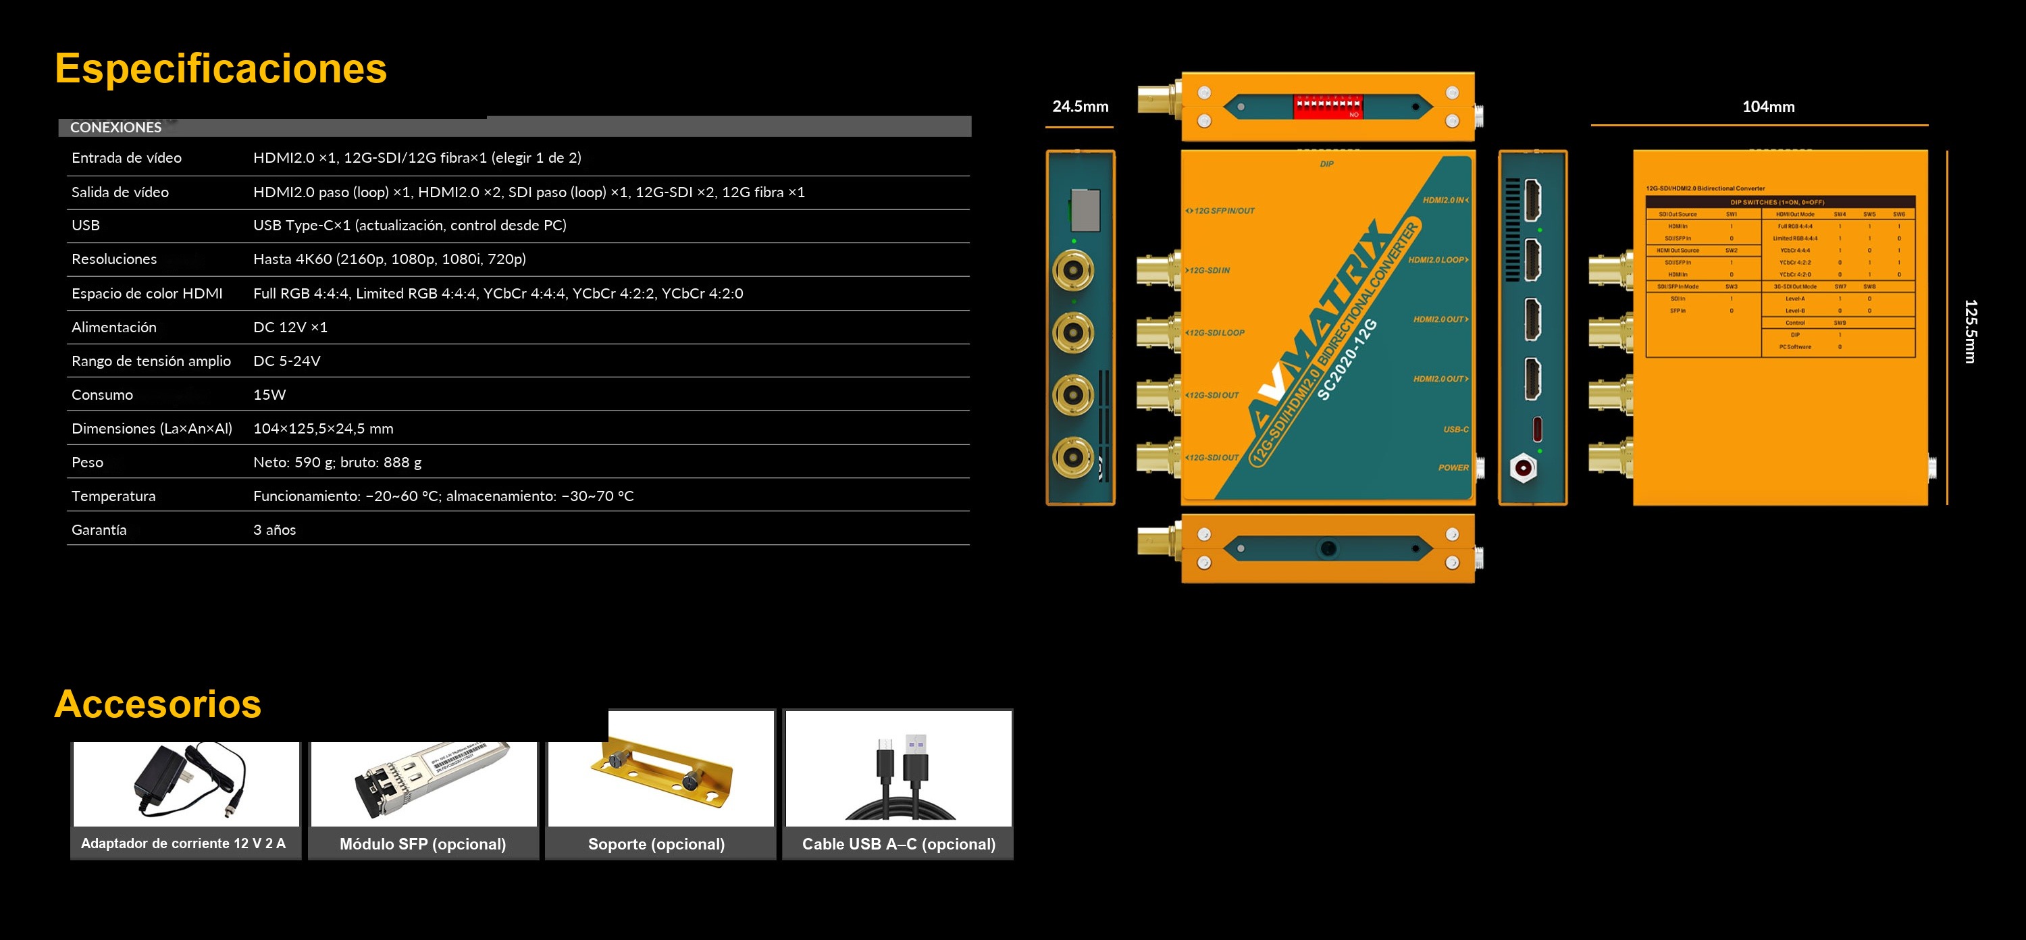Click the caption "Módulo SFP (opcional)"
Viewport: 2026px width, 940px height.
point(423,844)
